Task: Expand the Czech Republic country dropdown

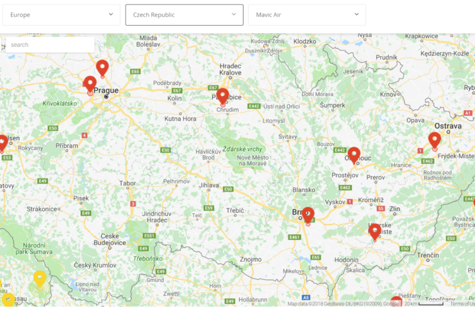Action: coord(184,15)
